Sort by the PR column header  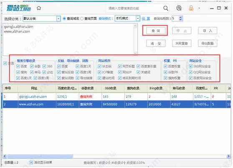(219, 88)
